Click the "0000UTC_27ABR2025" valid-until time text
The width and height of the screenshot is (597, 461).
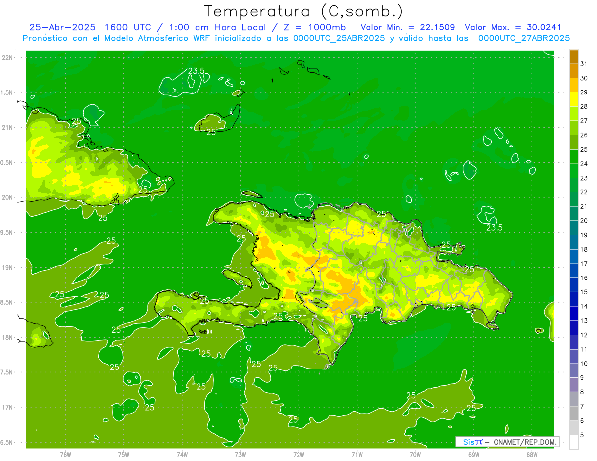[x=524, y=38]
